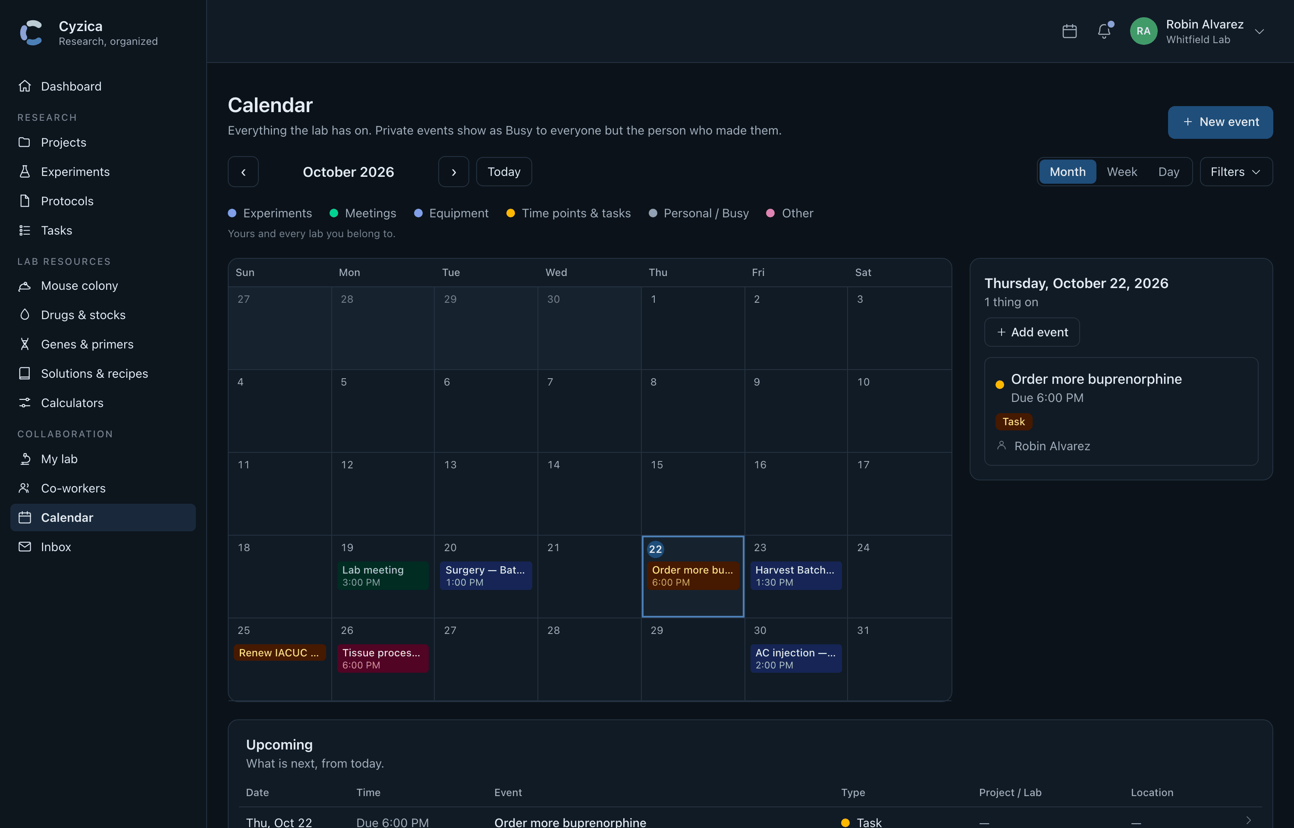
Task: Click the RA user avatar
Action: click(1143, 31)
